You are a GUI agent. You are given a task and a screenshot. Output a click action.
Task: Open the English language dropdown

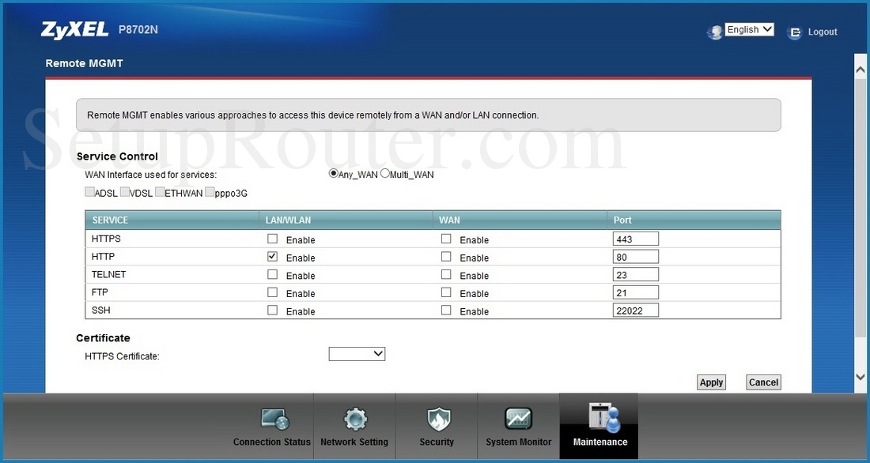[x=748, y=29]
